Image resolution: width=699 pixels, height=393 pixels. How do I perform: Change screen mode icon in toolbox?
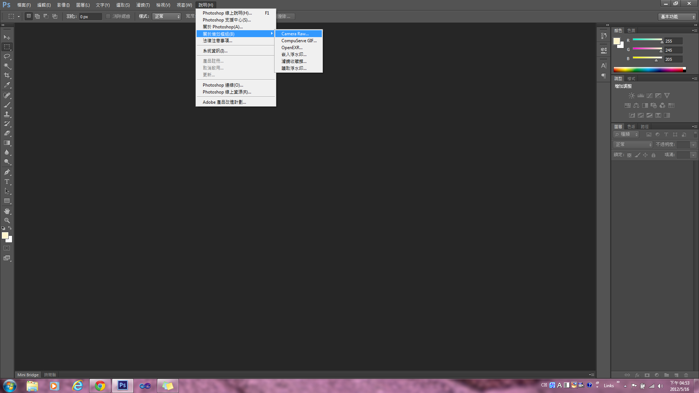click(7, 258)
